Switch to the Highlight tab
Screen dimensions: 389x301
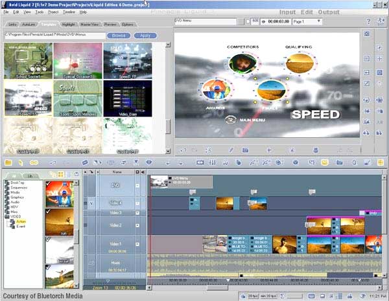click(68, 25)
